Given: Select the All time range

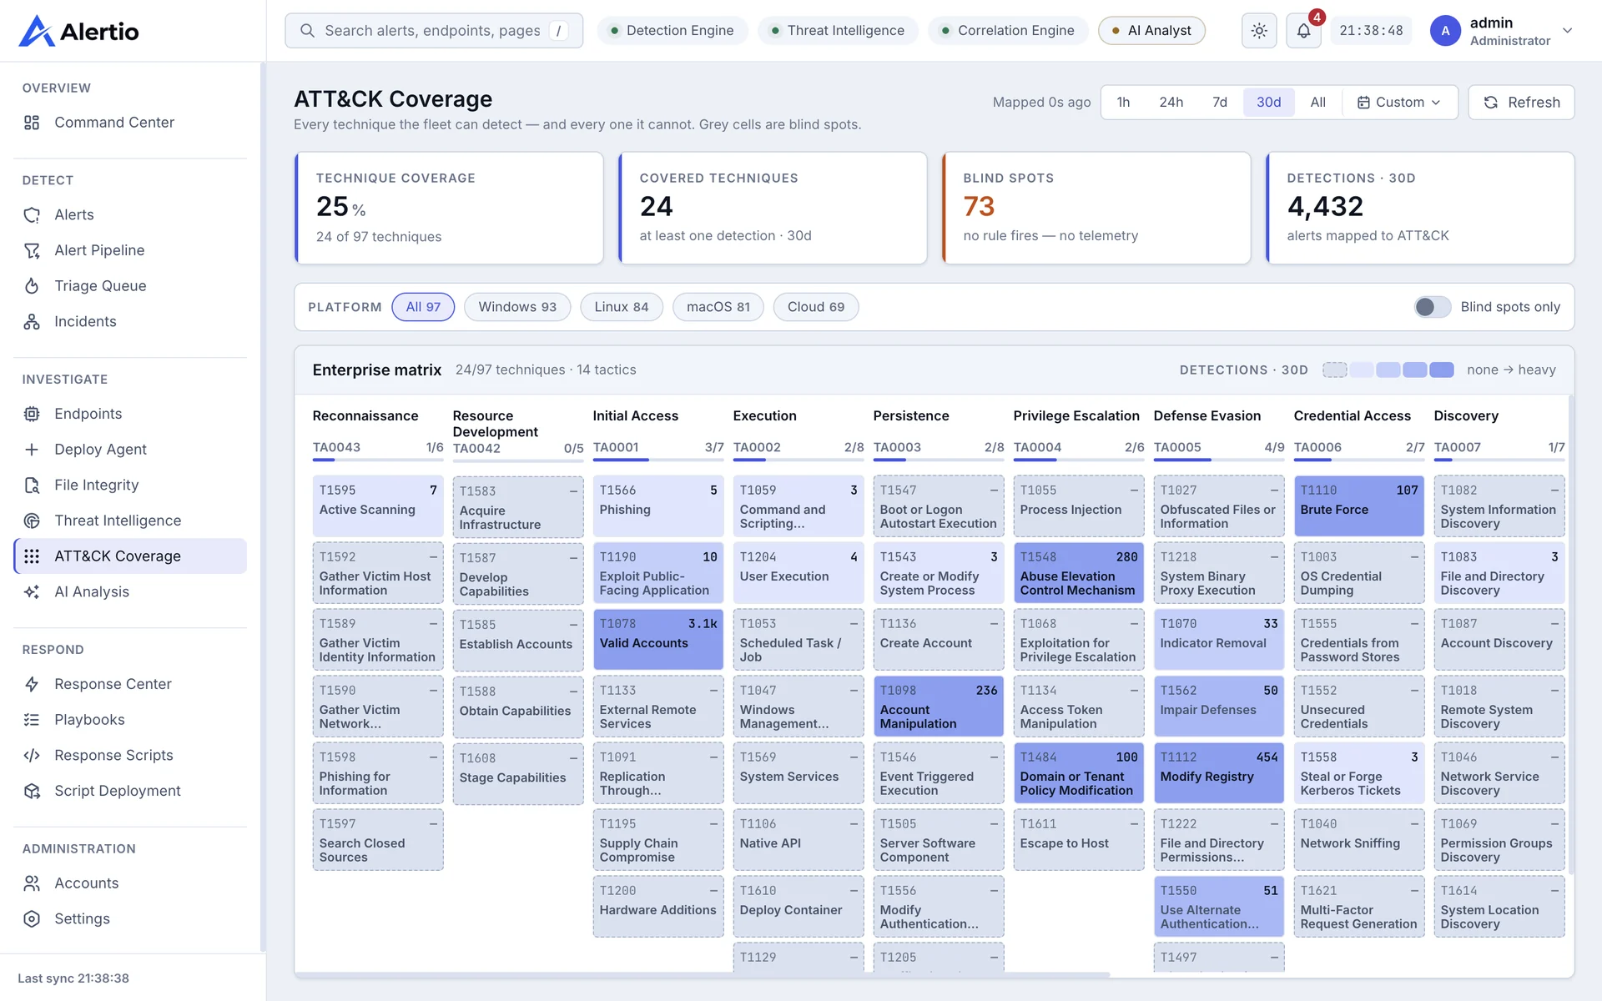Looking at the screenshot, I should [x=1318, y=103].
